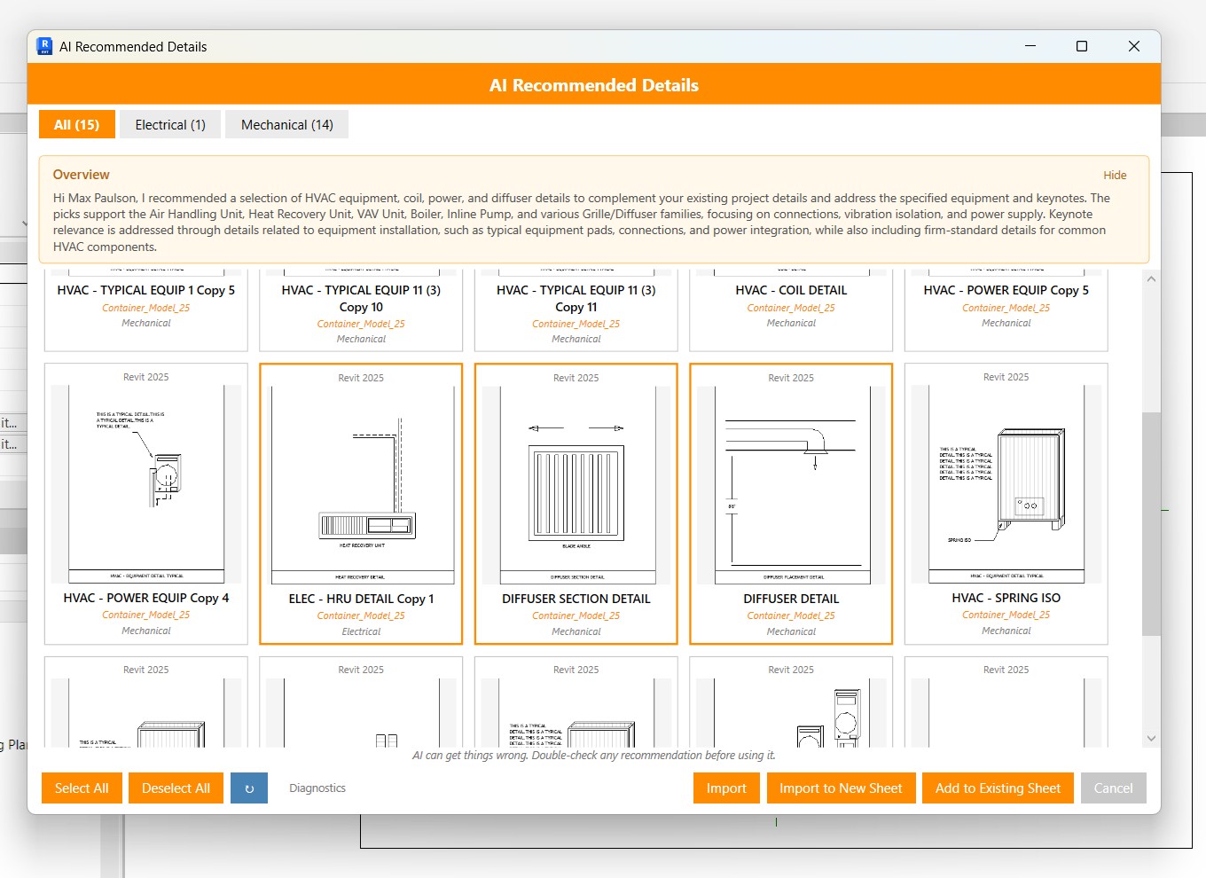Deselect the ELEC - HRU DETAIL Copy 1 card
The image size is (1206, 878).
(x=361, y=504)
